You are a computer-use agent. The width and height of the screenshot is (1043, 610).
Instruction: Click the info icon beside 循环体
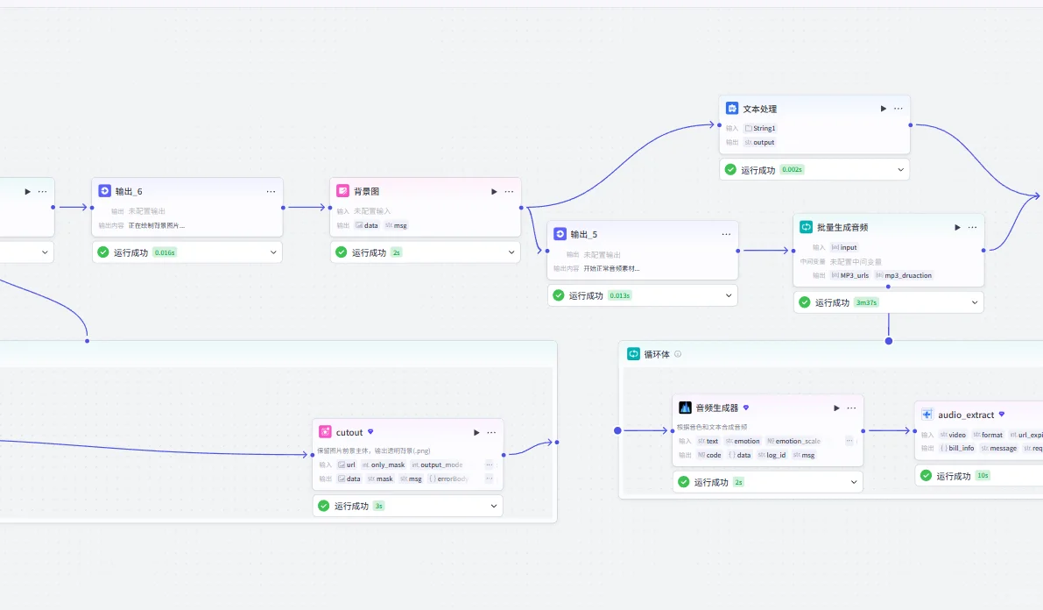coord(678,354)
